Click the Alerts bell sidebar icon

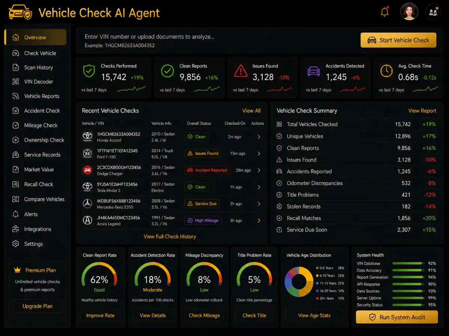16,214
